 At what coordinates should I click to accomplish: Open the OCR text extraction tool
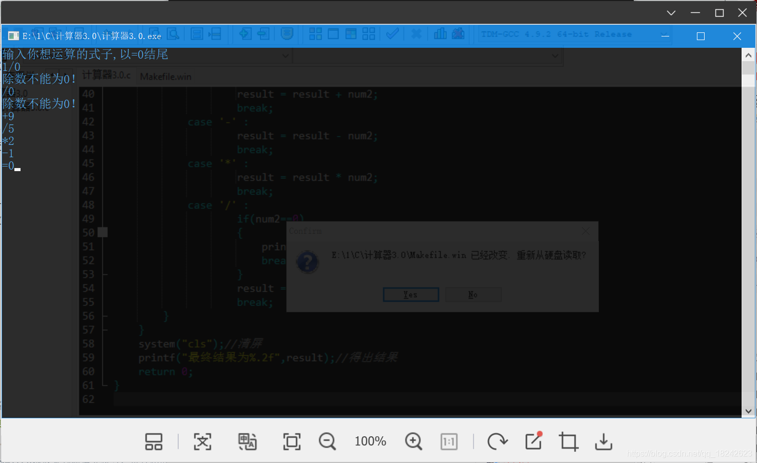202,441
